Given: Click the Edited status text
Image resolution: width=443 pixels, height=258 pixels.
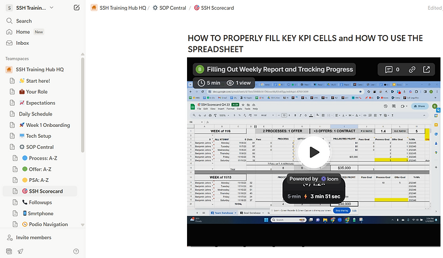Looking at the screenshot, I should (x=435, y=8).
